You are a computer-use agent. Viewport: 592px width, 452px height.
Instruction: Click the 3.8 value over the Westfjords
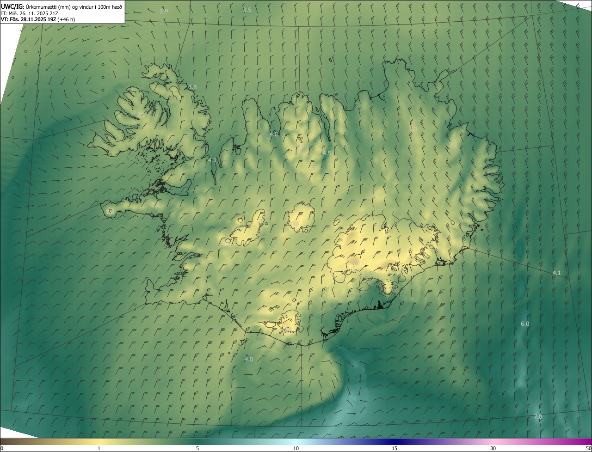[x=192, y=87]
